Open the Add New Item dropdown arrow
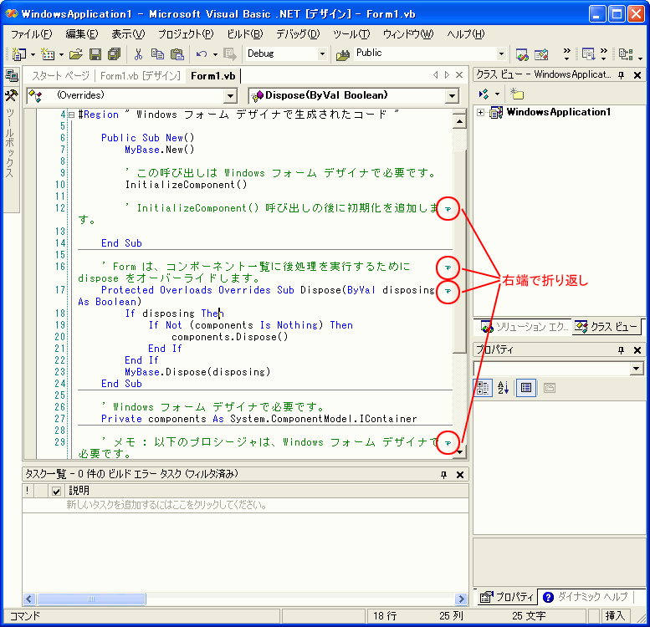Screen dimensions: 650x627 point(61,54)
